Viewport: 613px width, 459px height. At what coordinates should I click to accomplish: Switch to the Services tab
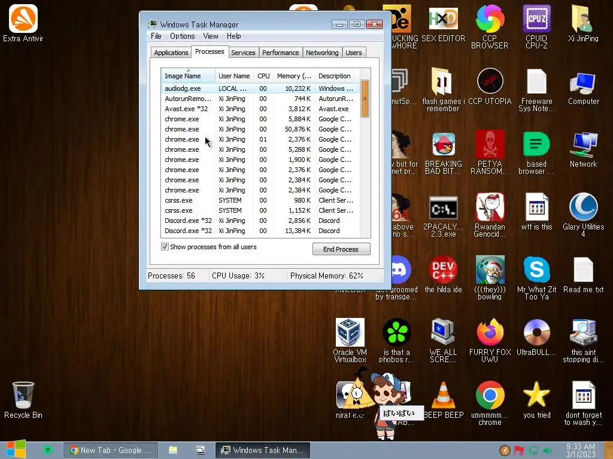243,53
